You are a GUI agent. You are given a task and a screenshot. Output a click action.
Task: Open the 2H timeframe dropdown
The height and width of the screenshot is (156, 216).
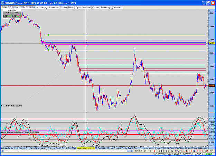pos(145,151)
